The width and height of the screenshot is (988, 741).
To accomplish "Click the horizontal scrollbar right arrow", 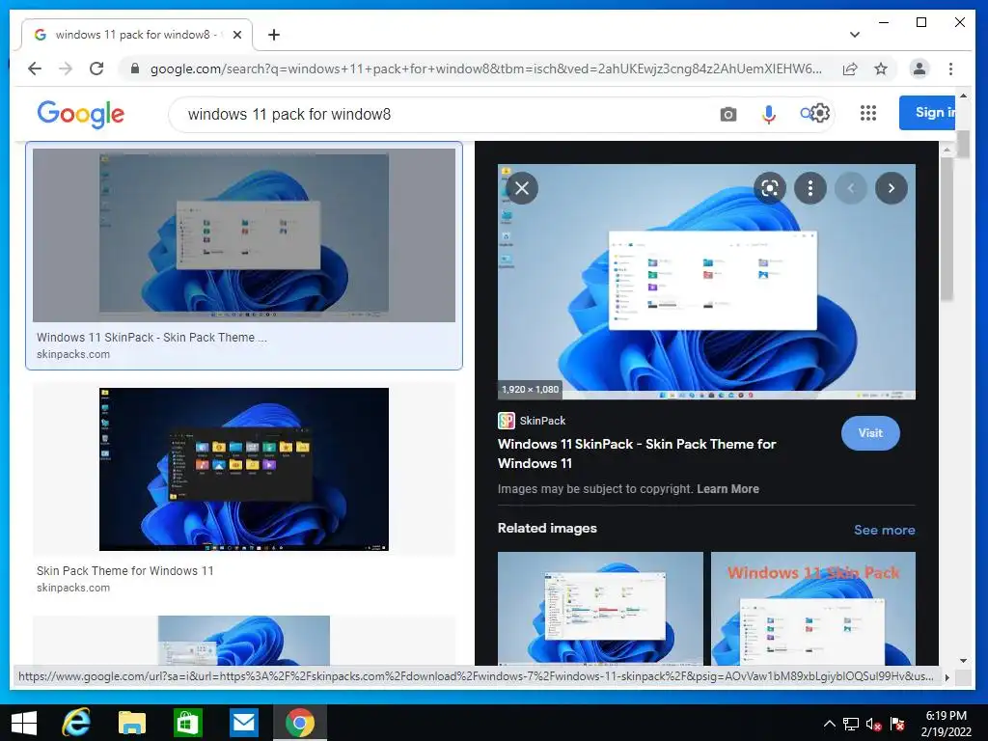I will tap(947, 677).
